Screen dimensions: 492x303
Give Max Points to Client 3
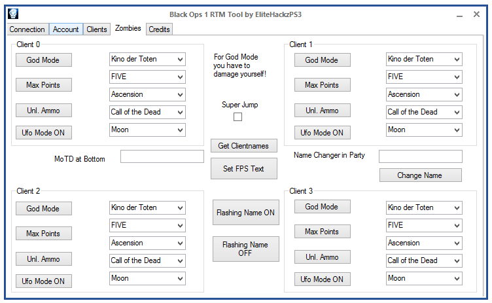pyautogui.click(x=323, y=232)
